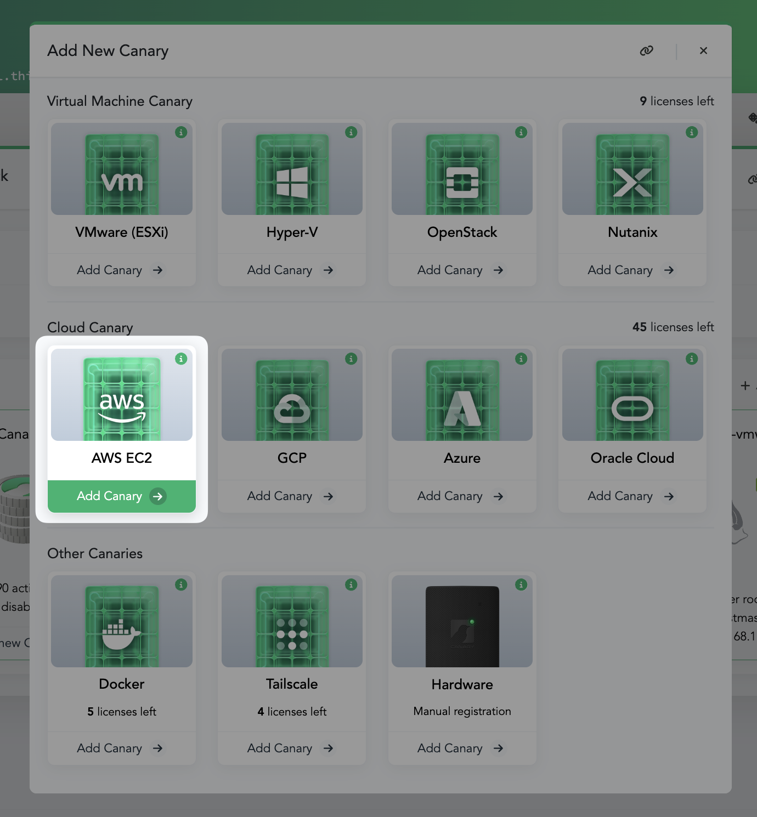Click the Hardware canary device image

point(462,626)
